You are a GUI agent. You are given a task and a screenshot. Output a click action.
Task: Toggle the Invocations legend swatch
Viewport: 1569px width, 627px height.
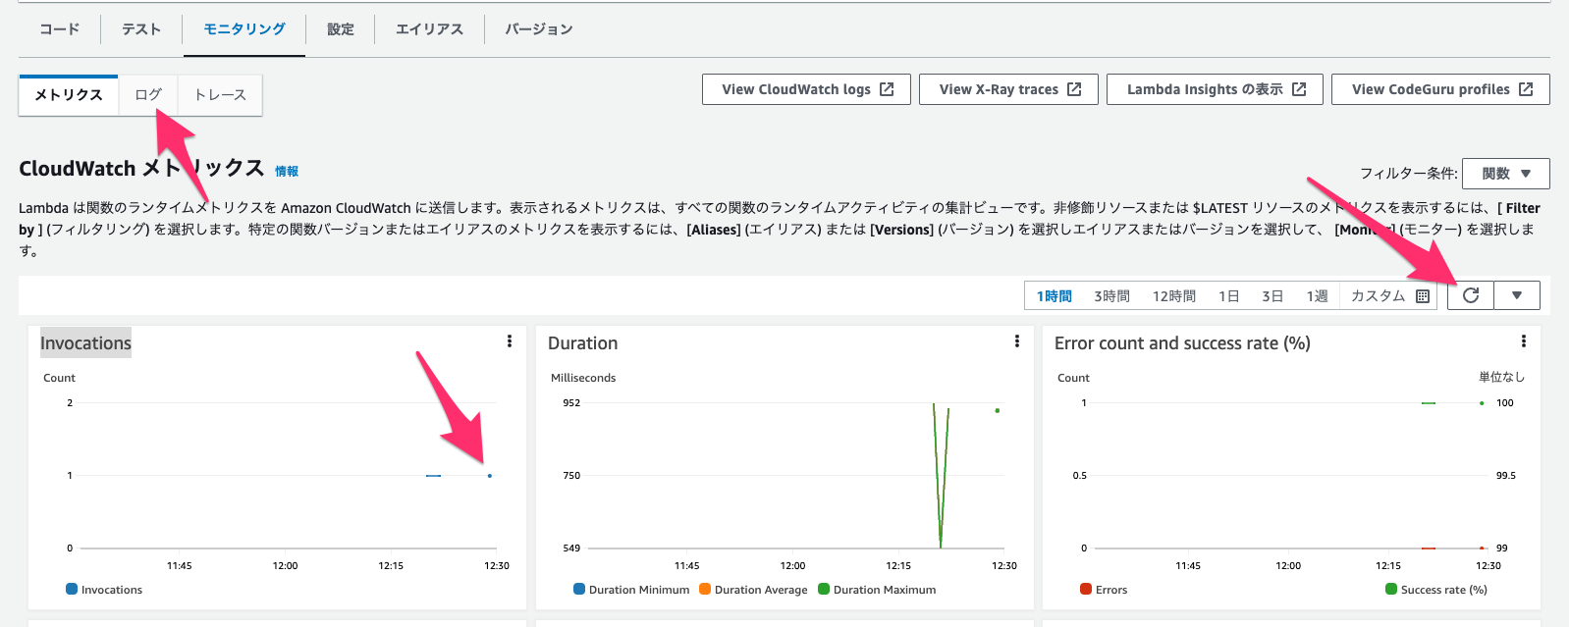[x=72, y=589]
